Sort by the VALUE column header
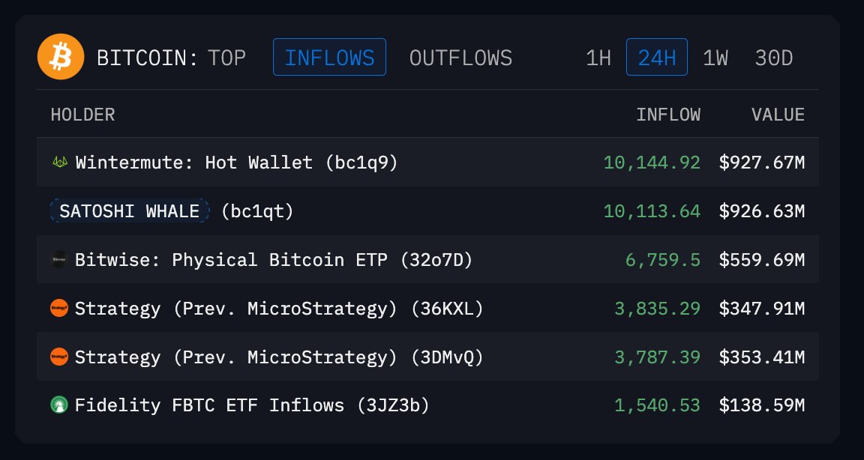Viewport: 864px width, 460px height. click(x=778, y=114)
